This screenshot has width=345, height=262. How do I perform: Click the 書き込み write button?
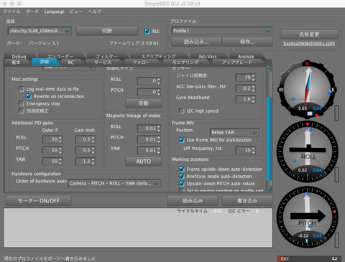click(x=247, y=200)
